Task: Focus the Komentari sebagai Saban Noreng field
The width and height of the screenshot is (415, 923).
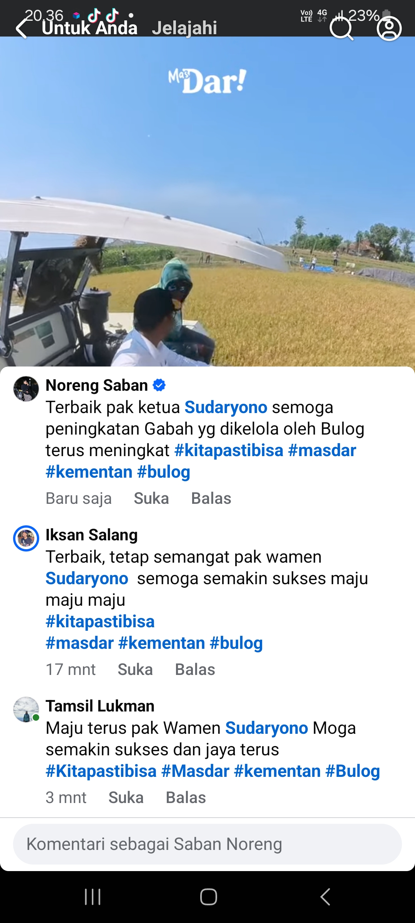Action: click(207, 844)
